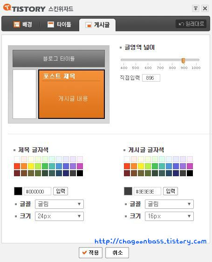
Task: Click the Tistory logo icon
Action: click(7, 7)
